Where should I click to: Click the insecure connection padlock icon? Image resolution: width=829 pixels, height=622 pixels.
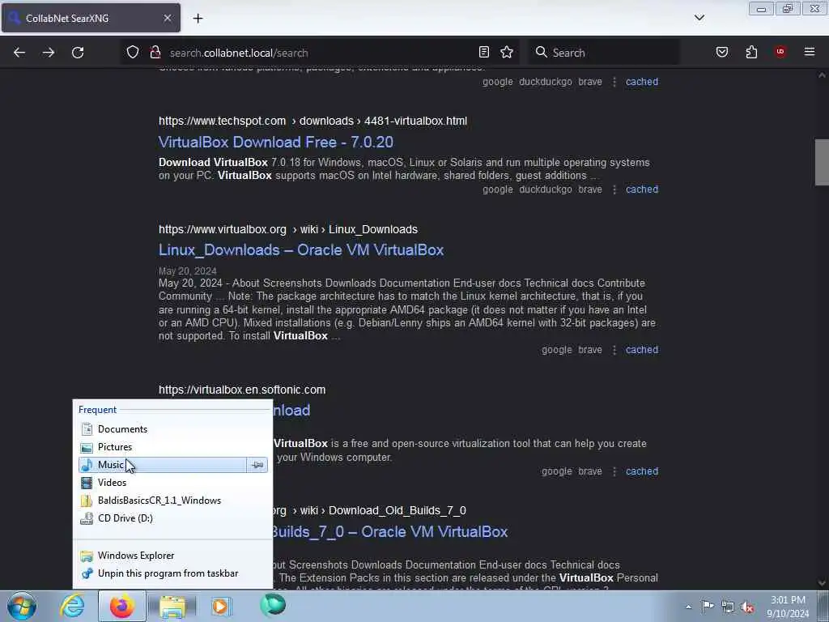pyautogui.click(x=155, y=53)
